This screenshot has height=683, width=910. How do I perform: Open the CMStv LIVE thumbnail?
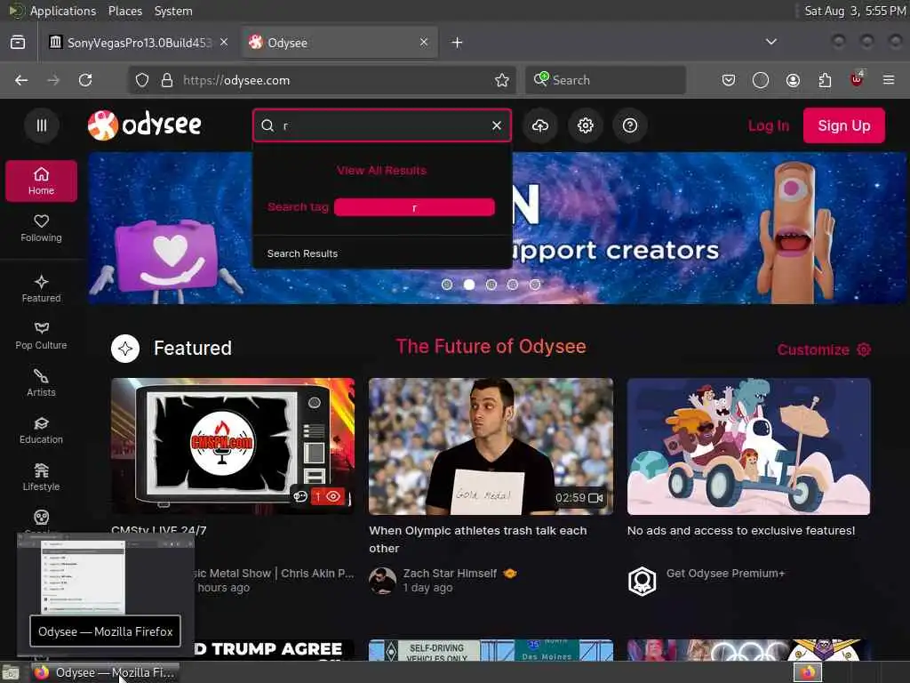coord(233,446)
